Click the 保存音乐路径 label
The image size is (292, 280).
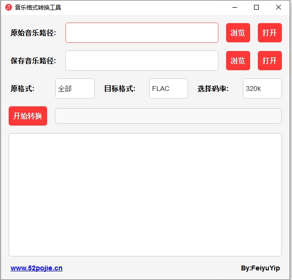point(33,61)
